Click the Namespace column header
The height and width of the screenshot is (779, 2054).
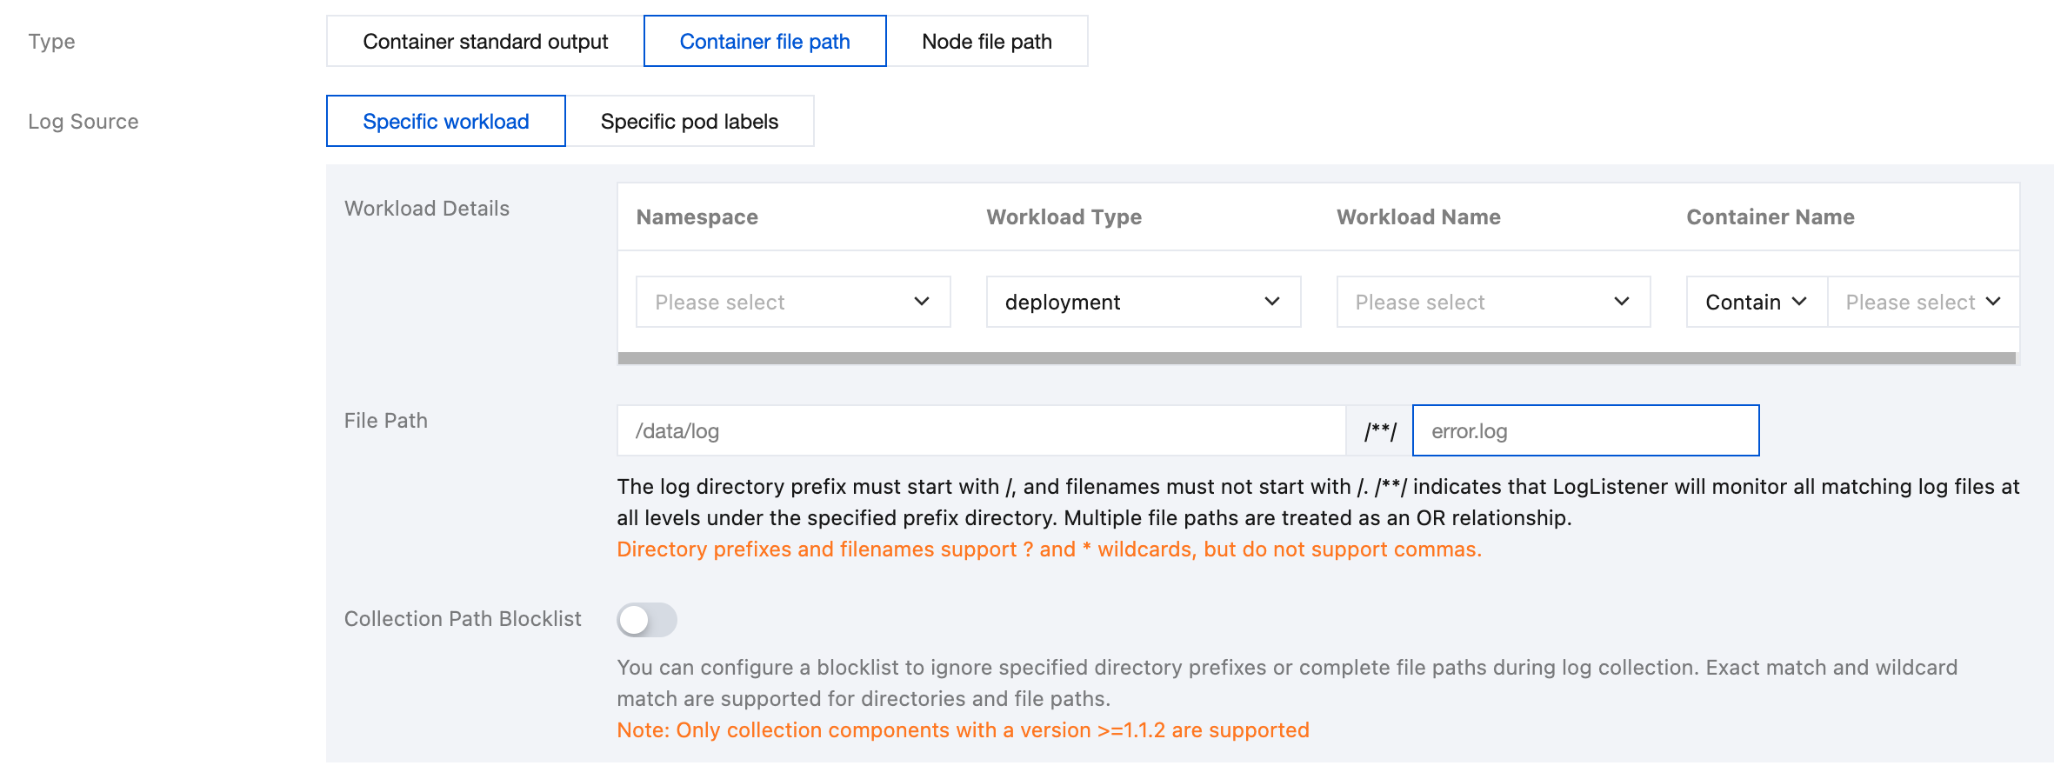pos(697,217)
